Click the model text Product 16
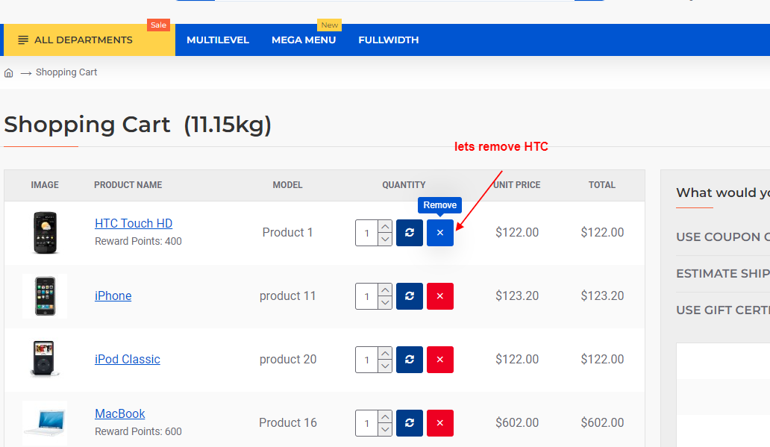The height and width of the screenshot is (447, 770). 288,422
